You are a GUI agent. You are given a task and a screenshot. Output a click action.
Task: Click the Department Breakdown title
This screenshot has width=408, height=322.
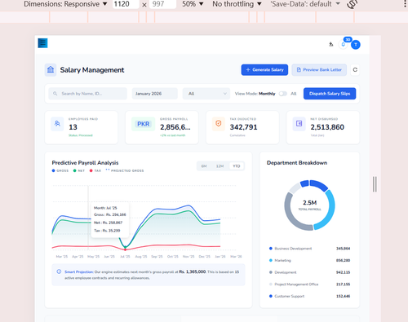(x=297, y=163)
